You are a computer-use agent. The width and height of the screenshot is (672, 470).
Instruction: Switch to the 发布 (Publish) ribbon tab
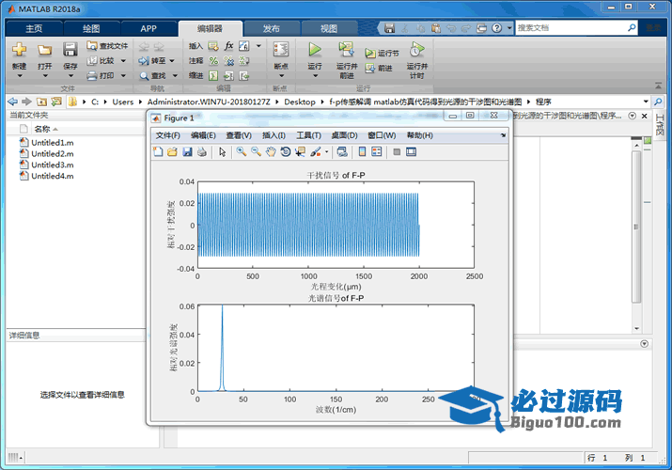tap(272, 28)
